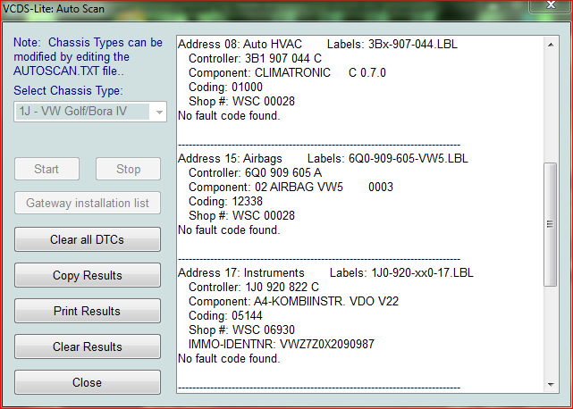This screenshot has height=409, width=573.
Task: Click 'Controller: 3B1 907 044 C'
Action: (x=255, y=58)
